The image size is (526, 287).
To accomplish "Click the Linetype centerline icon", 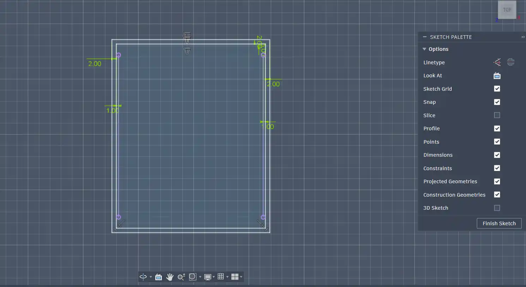I will click(511, 62).
